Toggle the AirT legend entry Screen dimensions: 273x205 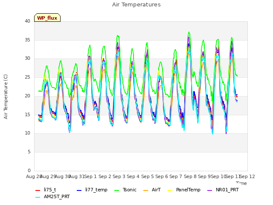point(152,190)
